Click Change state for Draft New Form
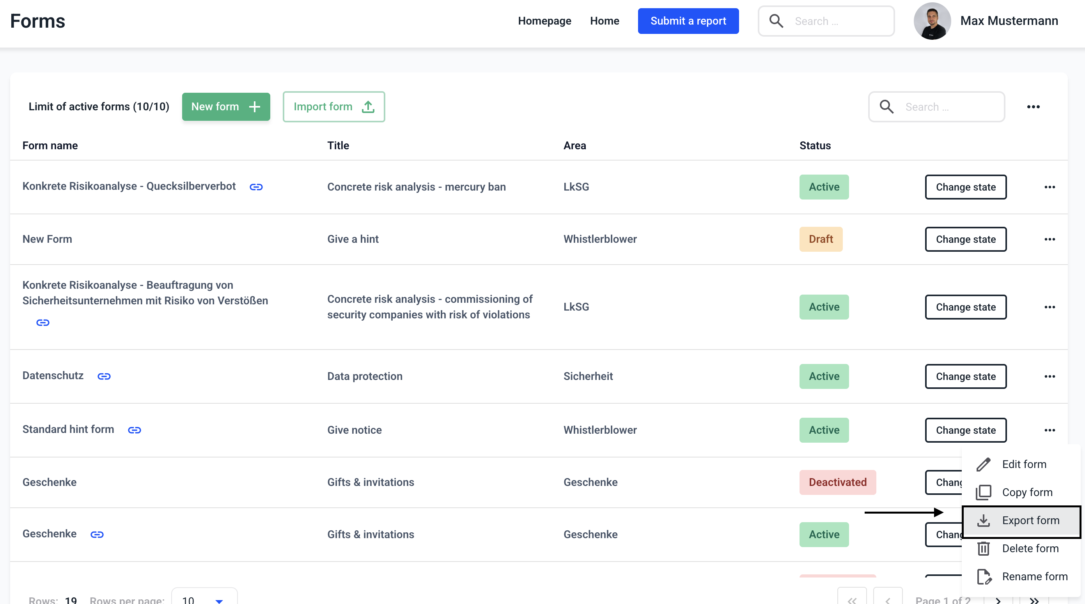The image size is (1085, 604). (965, 239)
